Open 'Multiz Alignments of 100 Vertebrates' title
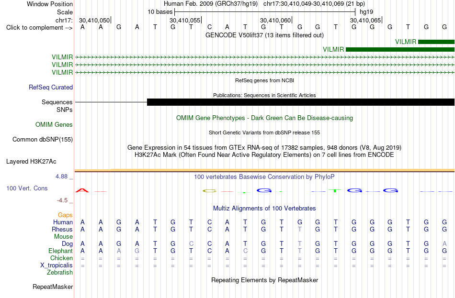Viewport: 455px width, 298px height. (264, 209)
